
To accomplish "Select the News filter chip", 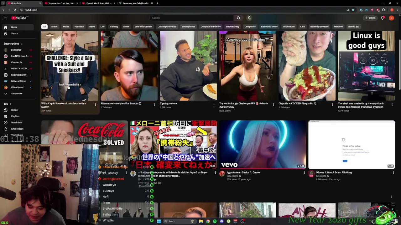I will click(92, 27).
